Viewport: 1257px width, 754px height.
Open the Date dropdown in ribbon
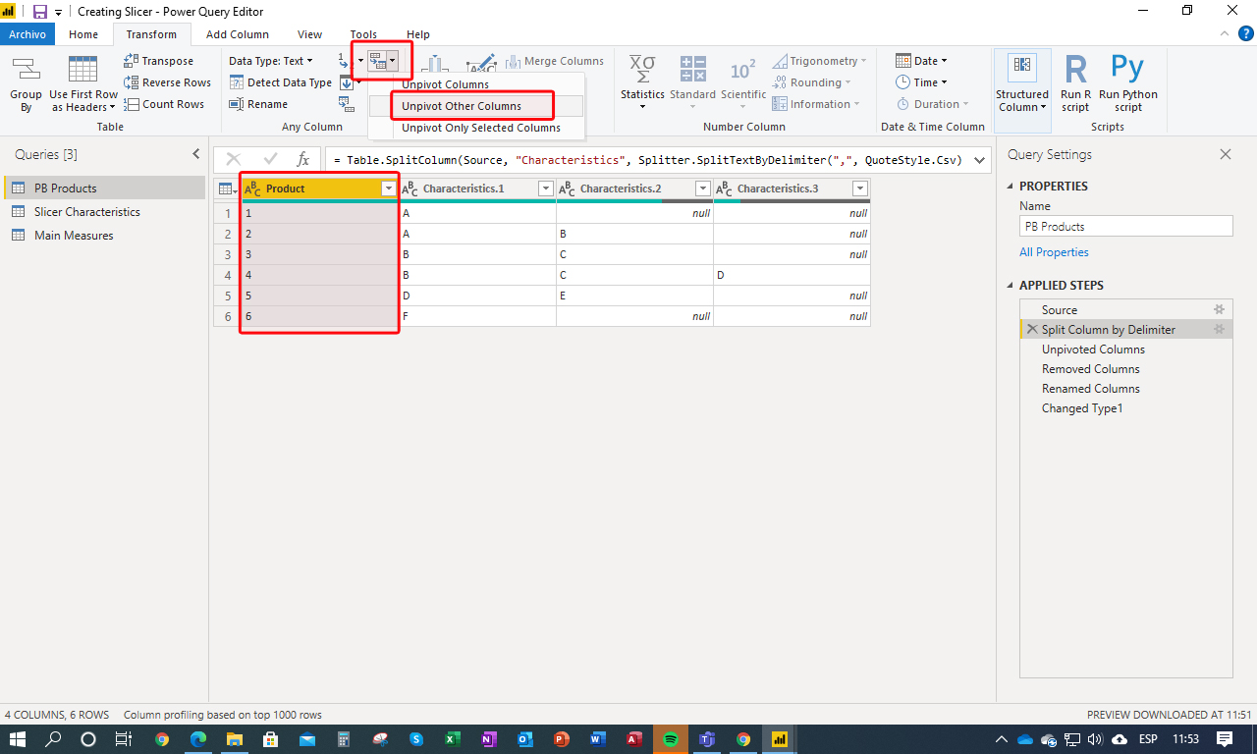(921, 61)
